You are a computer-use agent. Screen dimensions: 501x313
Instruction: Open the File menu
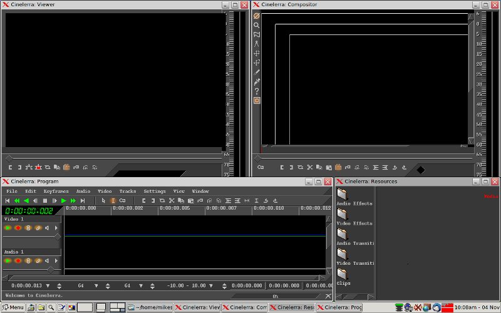coord(12,191)
